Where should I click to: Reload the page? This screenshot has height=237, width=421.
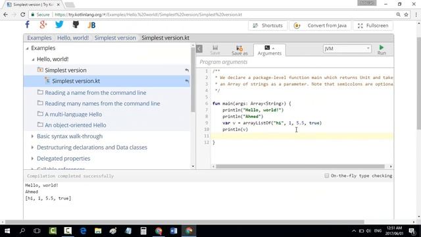point(23,14)
